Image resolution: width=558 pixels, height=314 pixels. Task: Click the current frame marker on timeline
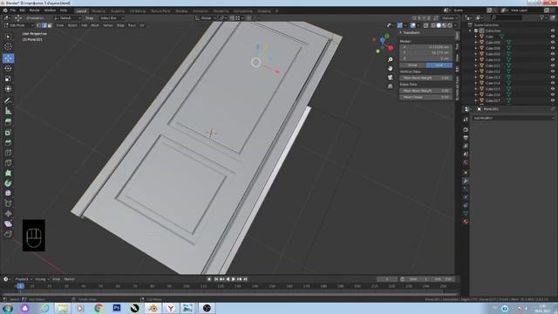pos(21,286)
